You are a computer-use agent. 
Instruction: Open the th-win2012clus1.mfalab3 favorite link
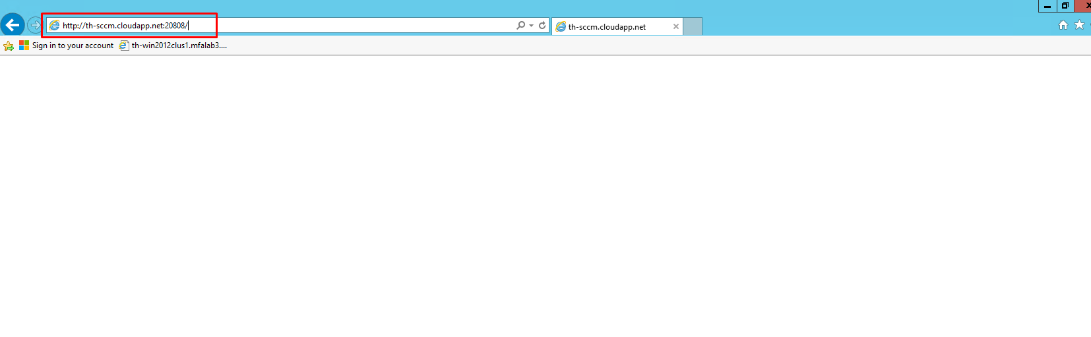click(173, 46)
